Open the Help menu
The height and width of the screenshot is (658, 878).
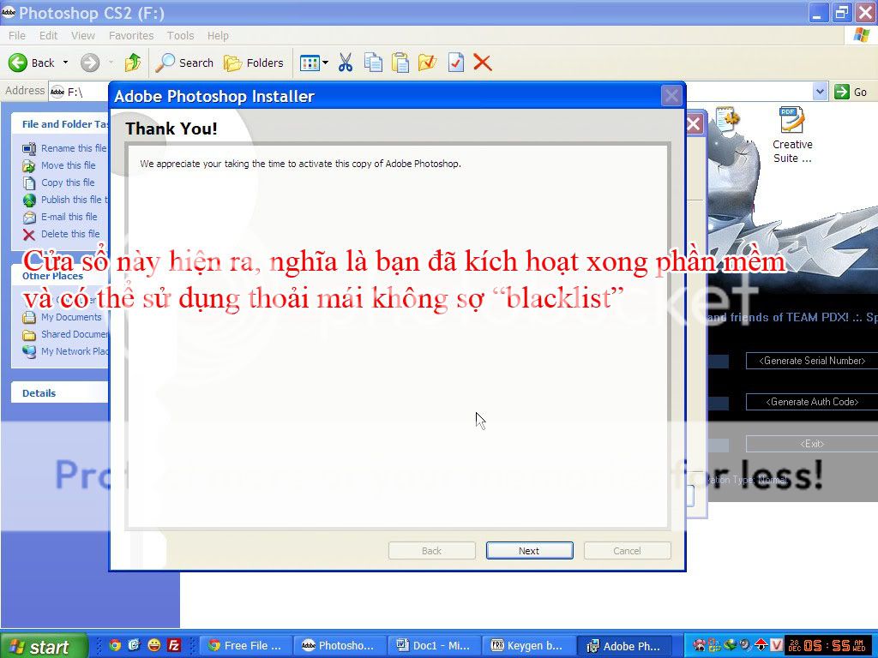pos(218,35)
